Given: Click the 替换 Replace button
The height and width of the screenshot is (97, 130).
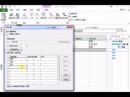Looking at the screenshot, I should click(x=66, y=66).
